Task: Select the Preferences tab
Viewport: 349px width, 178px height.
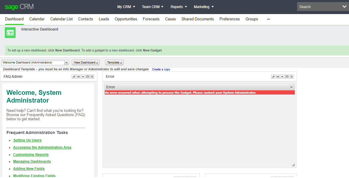Action: [x=230, y=19]
